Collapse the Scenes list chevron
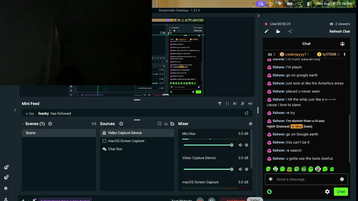 click(23, 124)
